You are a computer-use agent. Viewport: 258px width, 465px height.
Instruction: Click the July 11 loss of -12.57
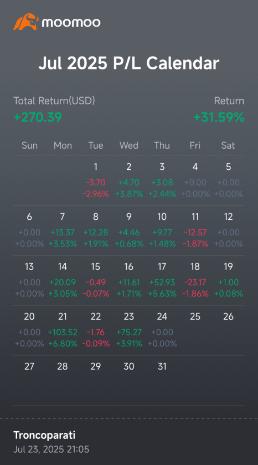tap(195, 231)
